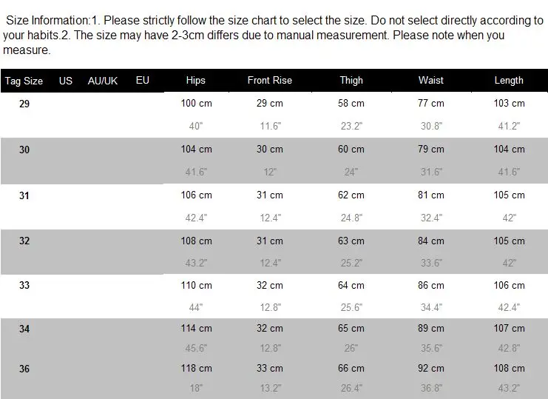Click the Tag Size column header
Image resolution: width=548 pixels, height=399 pixels.
(x=24, y=81)
